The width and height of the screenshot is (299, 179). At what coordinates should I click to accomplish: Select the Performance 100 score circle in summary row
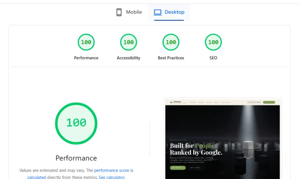[86, 42]
